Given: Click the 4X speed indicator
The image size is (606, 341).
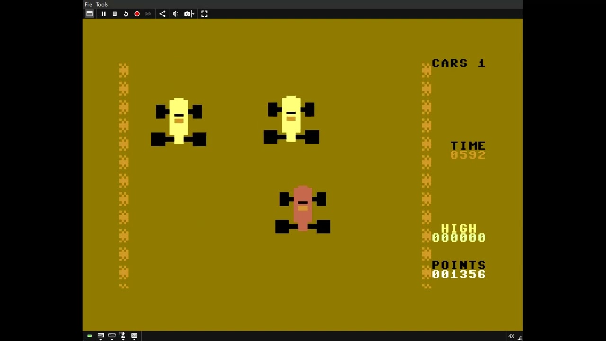Looking at the screenshot, I should coord(511,336).
